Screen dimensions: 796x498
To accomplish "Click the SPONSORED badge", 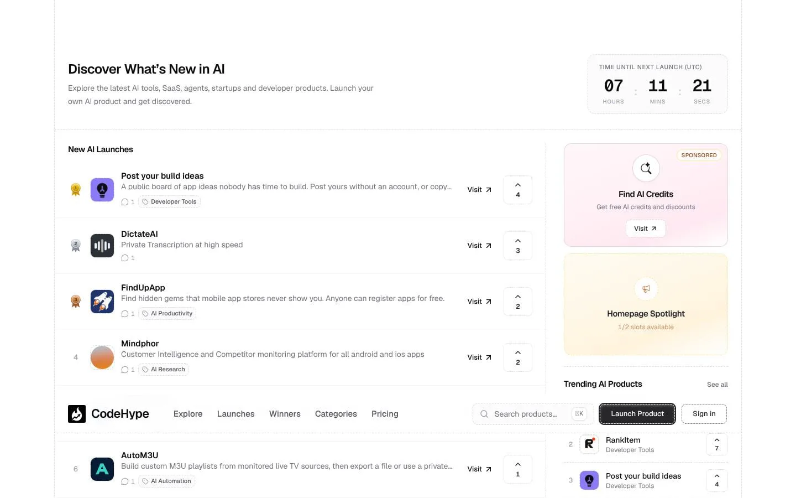I will coord(699,155).
